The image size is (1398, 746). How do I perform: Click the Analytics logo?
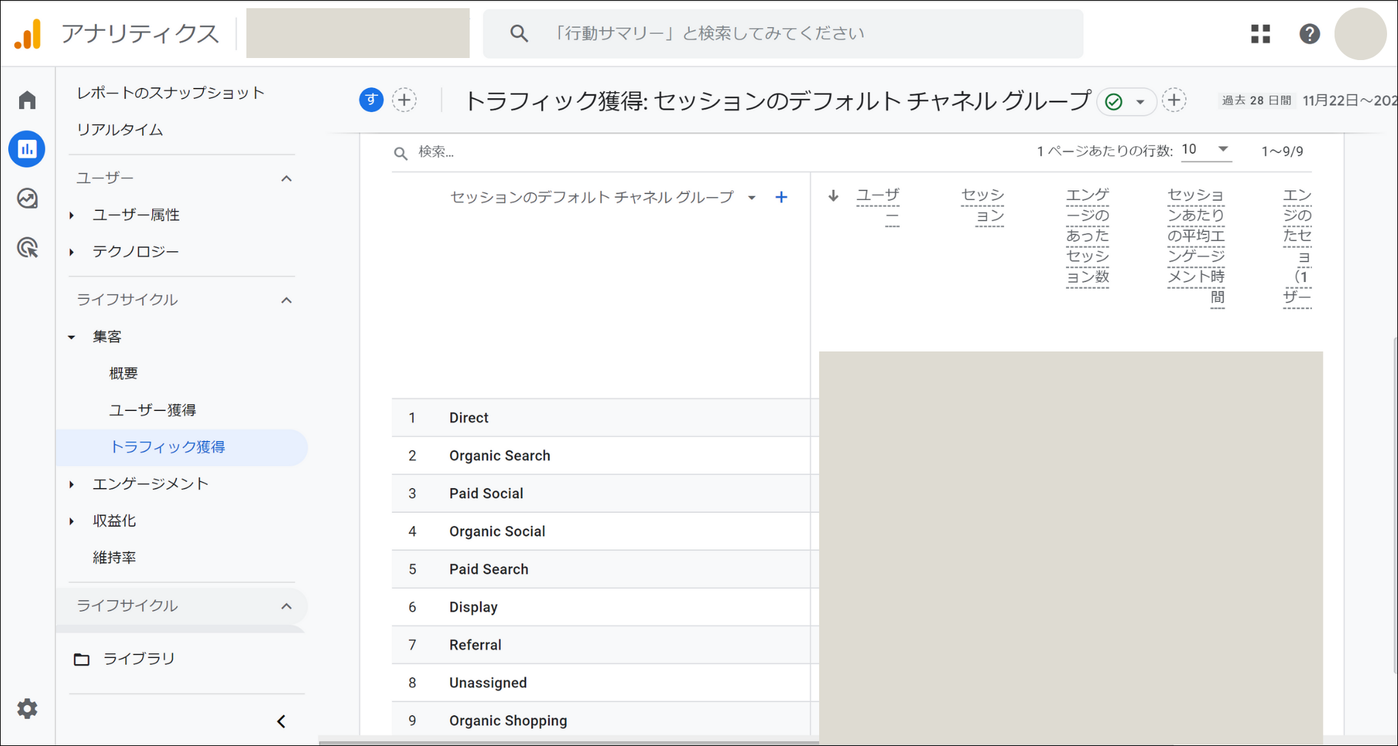coord(28,33)
